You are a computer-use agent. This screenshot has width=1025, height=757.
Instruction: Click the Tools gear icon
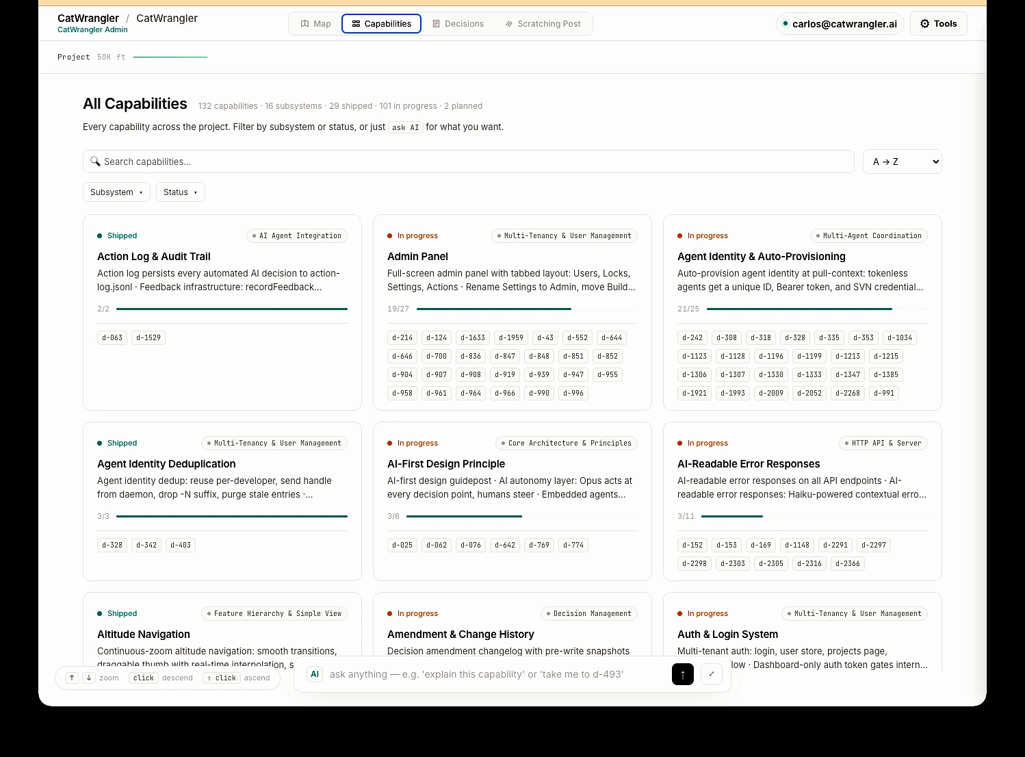(925, 23)
